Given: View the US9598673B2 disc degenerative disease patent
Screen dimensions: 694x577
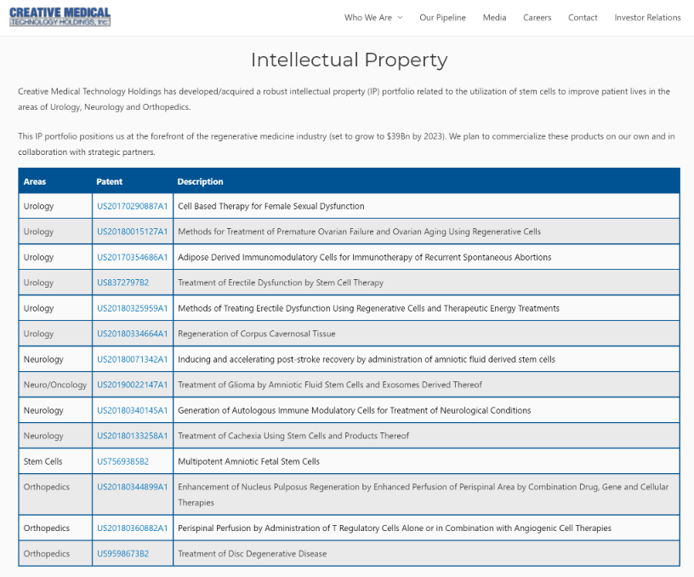Looking at the screenshot, I should point(122,553).
